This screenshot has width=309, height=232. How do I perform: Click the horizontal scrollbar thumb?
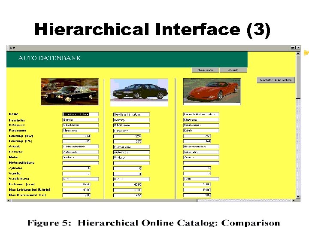click(104, 201)
